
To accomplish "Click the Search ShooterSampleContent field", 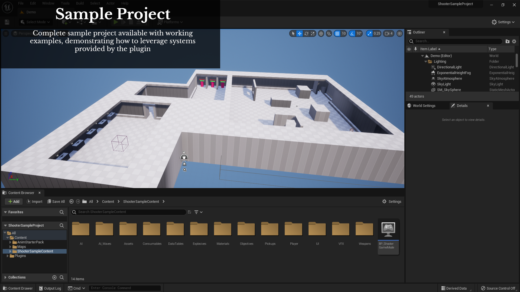I will [129, 212].
